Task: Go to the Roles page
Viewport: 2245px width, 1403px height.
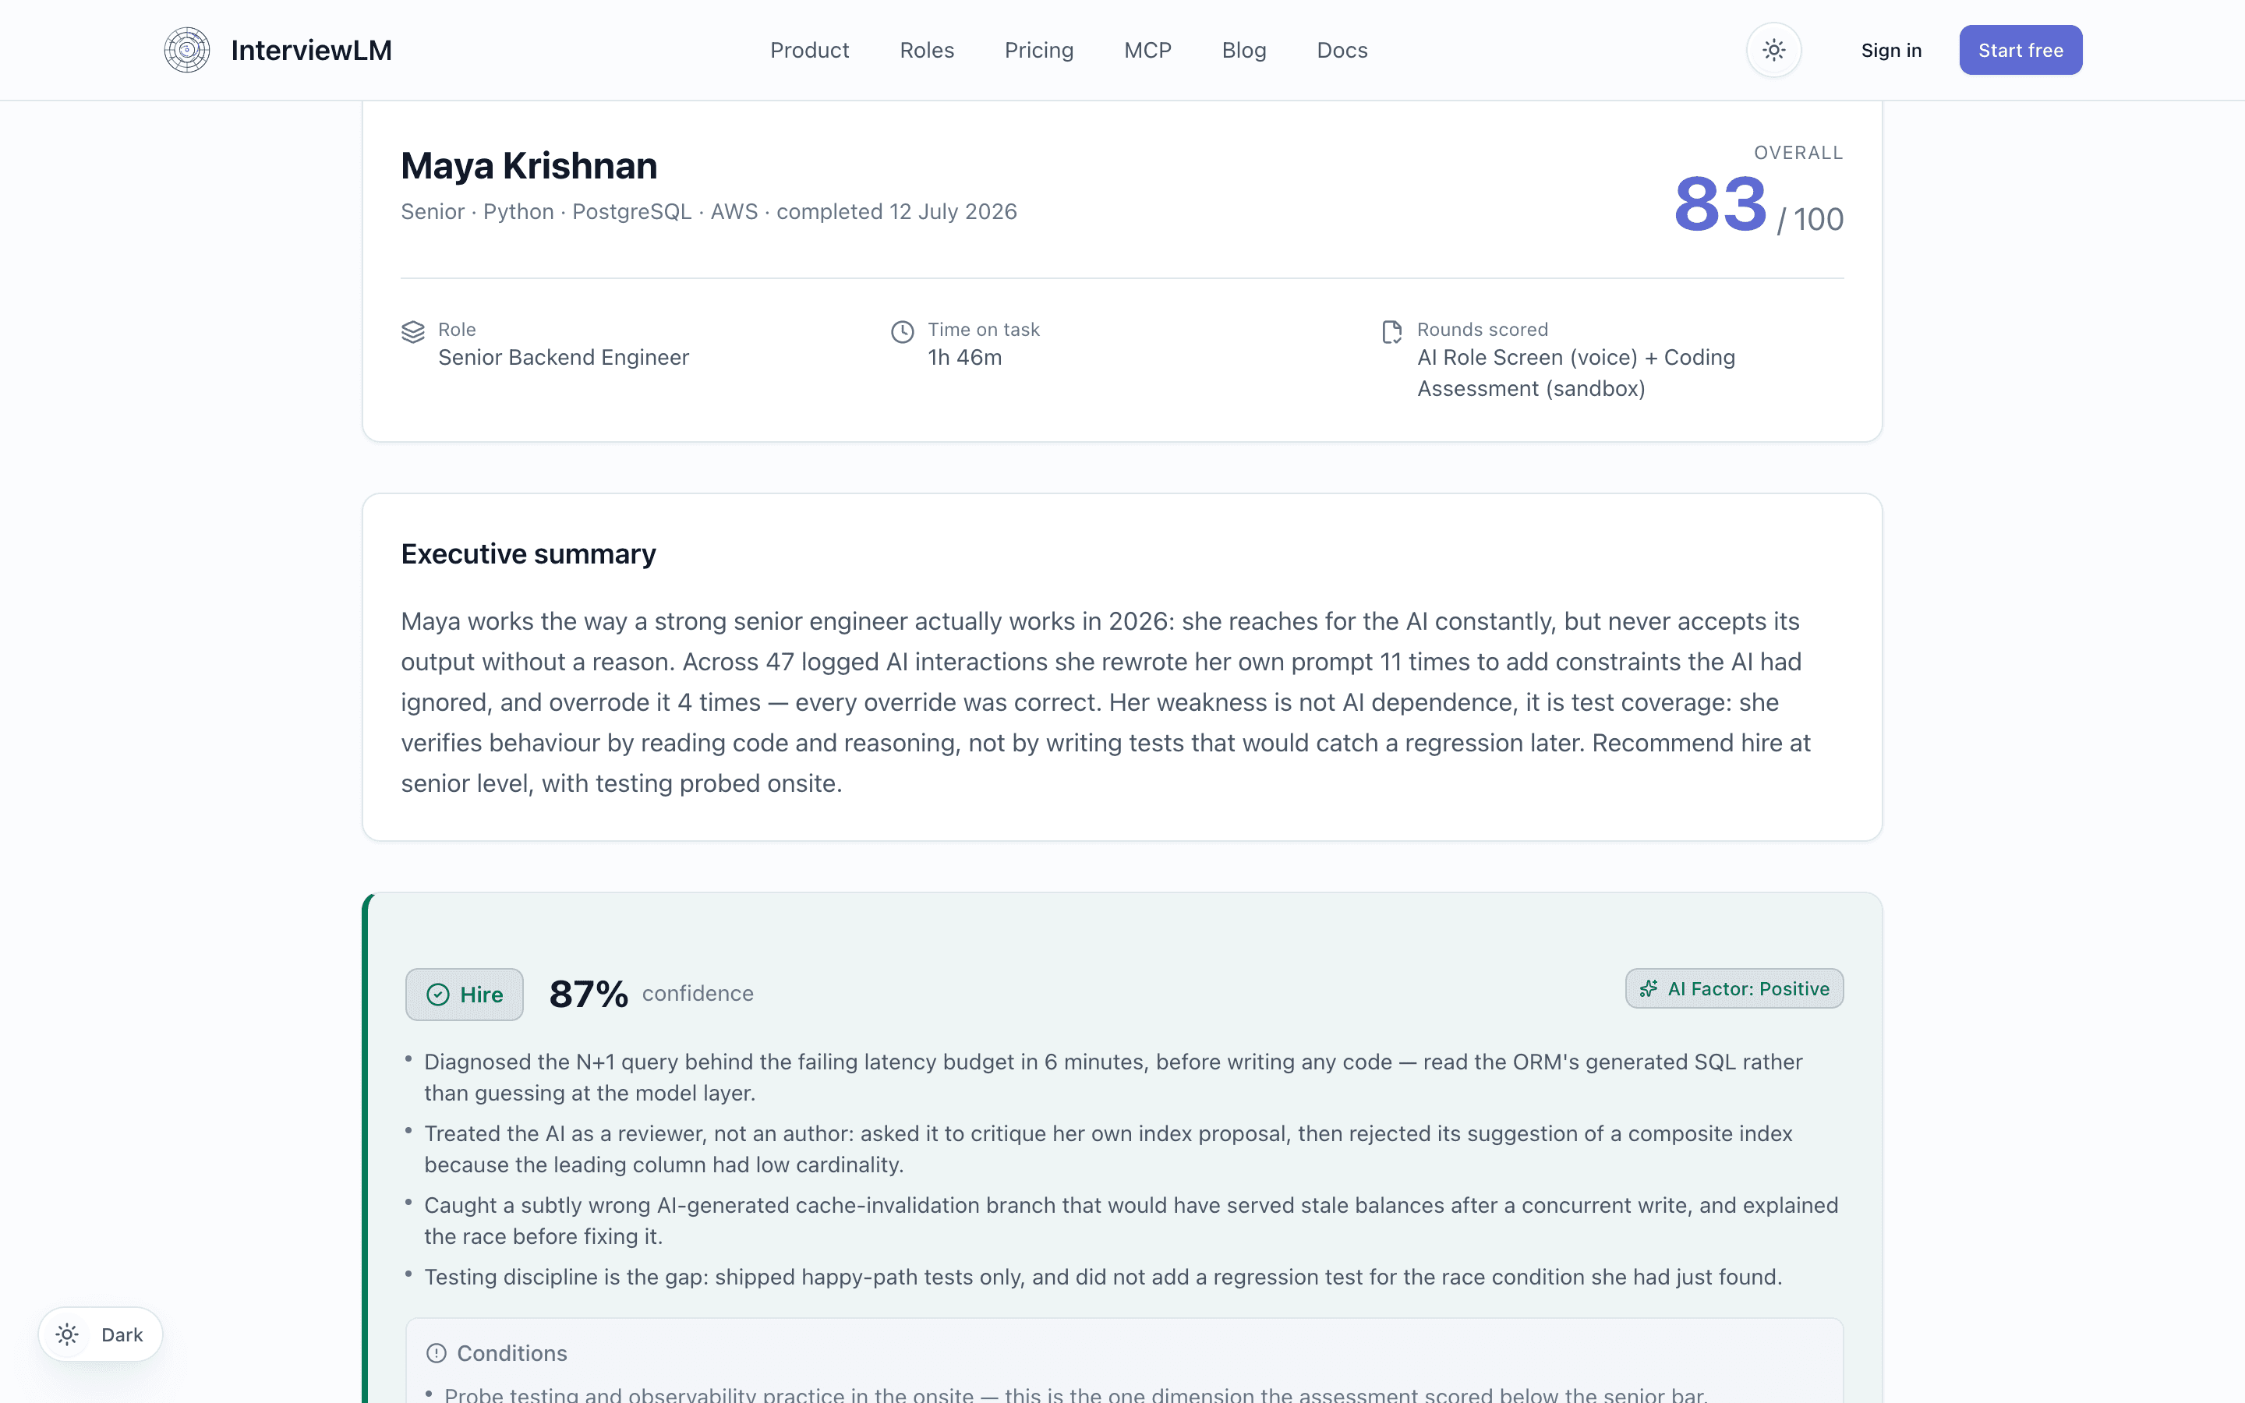Action: pyautogui.click(x=927, y=50)
